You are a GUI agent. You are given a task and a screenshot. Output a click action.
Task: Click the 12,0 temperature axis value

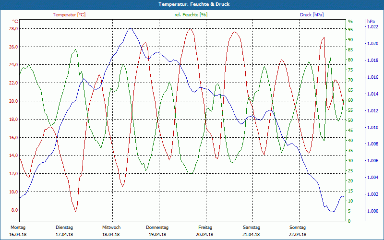coord(13,173)
